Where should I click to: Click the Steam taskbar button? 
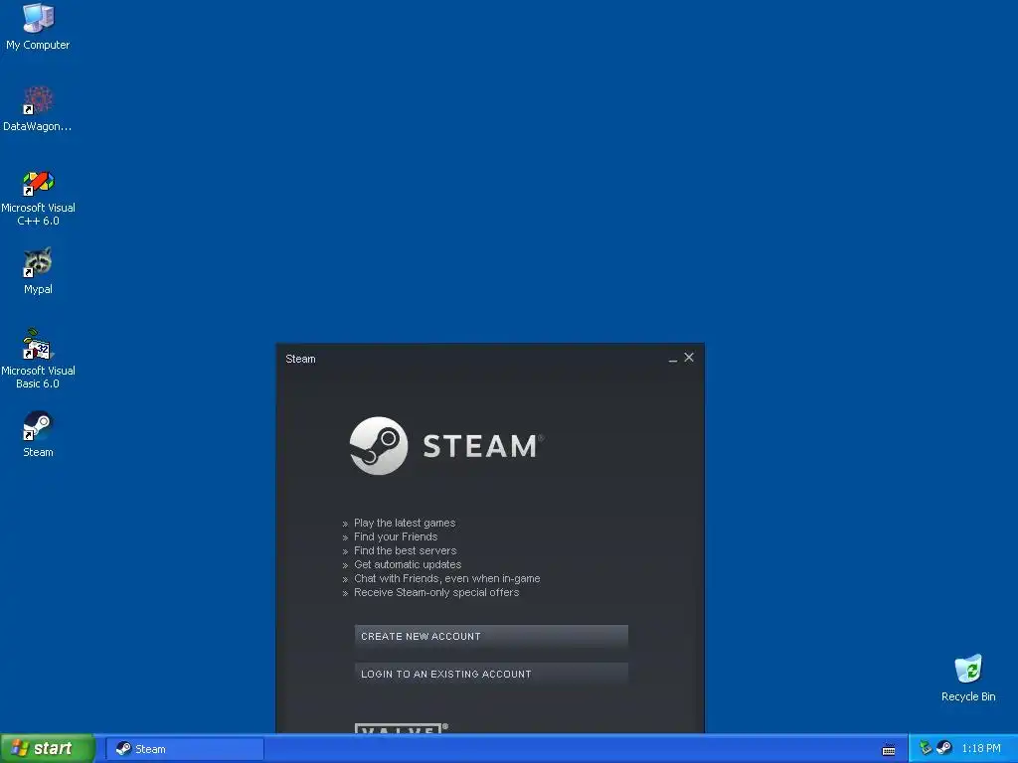point(185,749)
